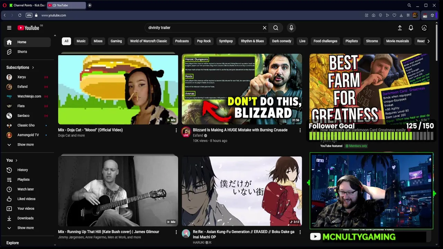This screenshot has width=443, height=249.
Task: Select the Sitcoms filter chip
Action: coord(372,41)
